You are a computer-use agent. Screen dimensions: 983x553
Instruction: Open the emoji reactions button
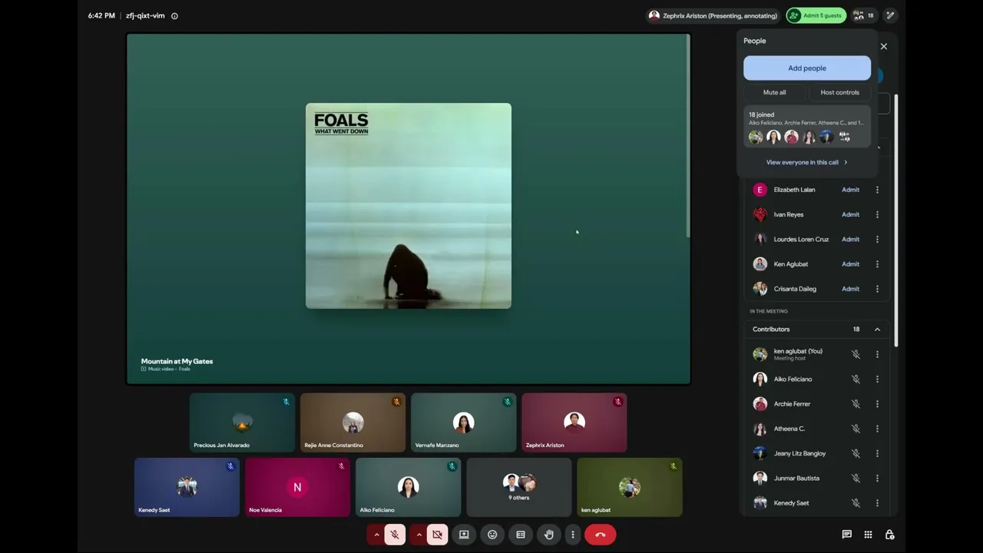click(x=492, y=535)
